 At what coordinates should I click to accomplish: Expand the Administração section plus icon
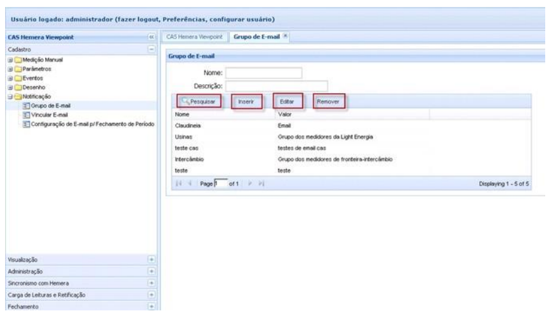pyautogui.click(x=151, y=270)
